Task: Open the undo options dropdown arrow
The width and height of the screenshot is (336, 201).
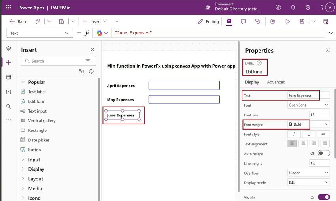Action: [x=49, y=21]
